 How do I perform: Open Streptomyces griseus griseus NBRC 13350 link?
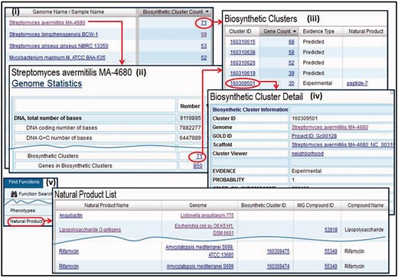59,46
